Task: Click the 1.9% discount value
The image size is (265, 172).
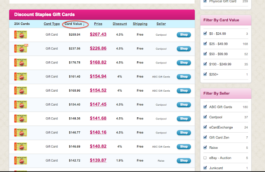Action: 120,160
